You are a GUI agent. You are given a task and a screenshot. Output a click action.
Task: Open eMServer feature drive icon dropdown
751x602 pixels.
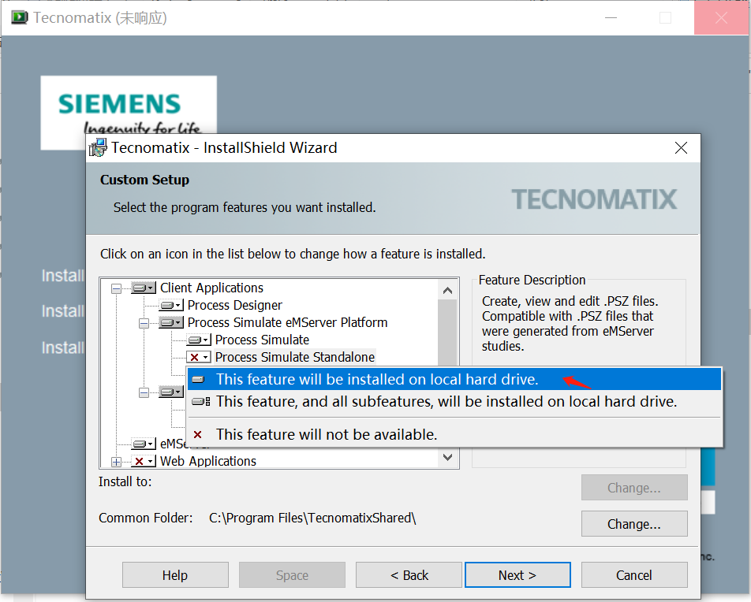click(x=144, y=444)
